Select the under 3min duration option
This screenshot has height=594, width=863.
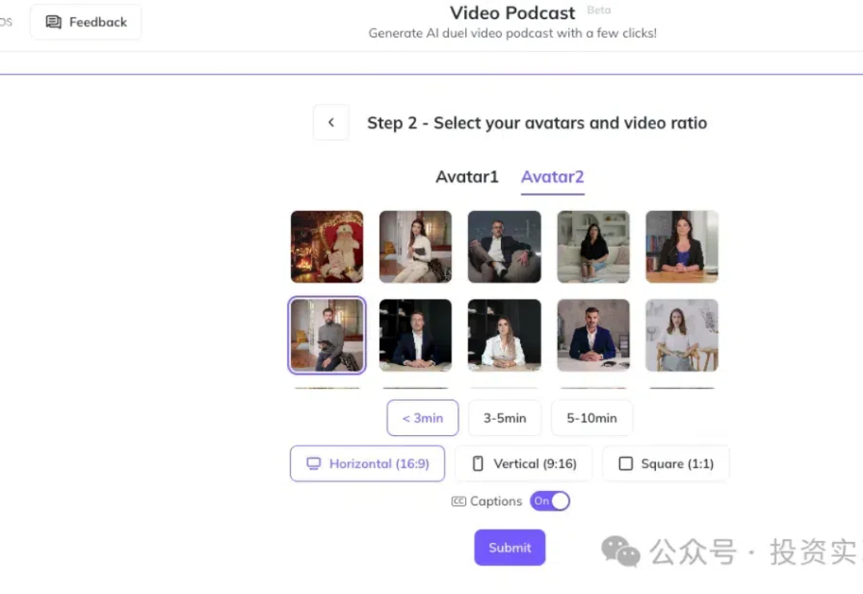(x=423, y=418)
